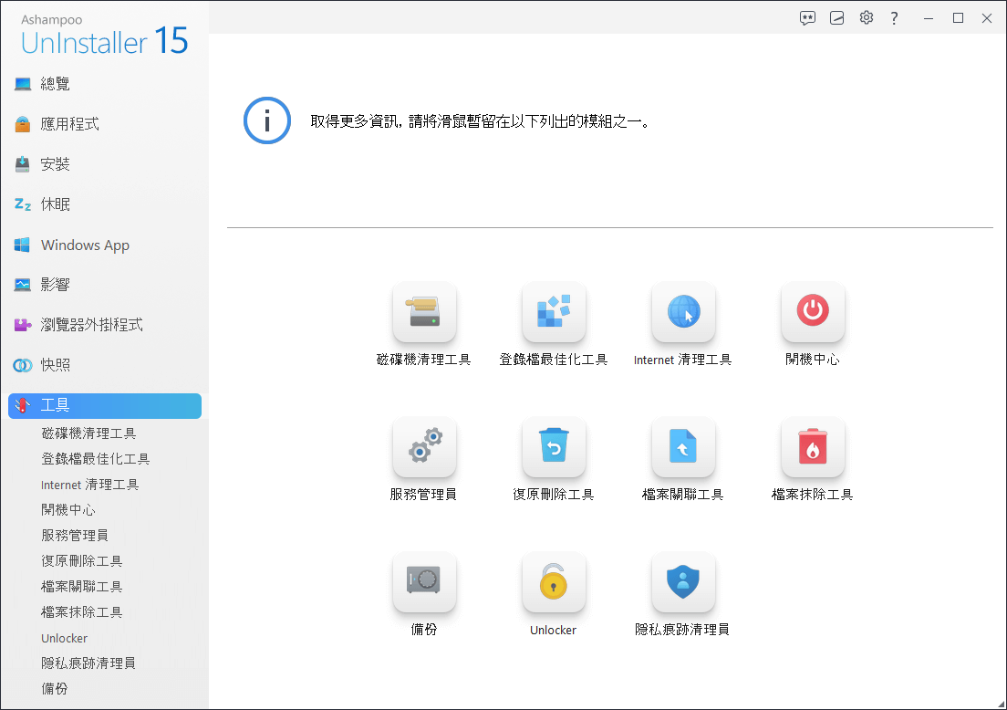The height and width of the screenshot is (710, 1007).
Task: Maximize the UnInstaller window
Action: (x=958, y=18)
